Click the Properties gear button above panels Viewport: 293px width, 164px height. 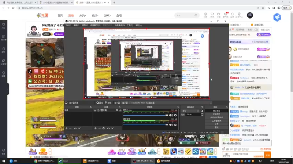pos(100,103)
